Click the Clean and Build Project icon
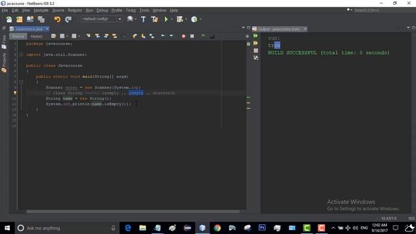This screenshot has height=234, width=416. pos(155,19)
